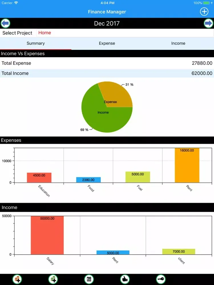Select the Fuel expense bar 5000.00

tap(138, 177)
